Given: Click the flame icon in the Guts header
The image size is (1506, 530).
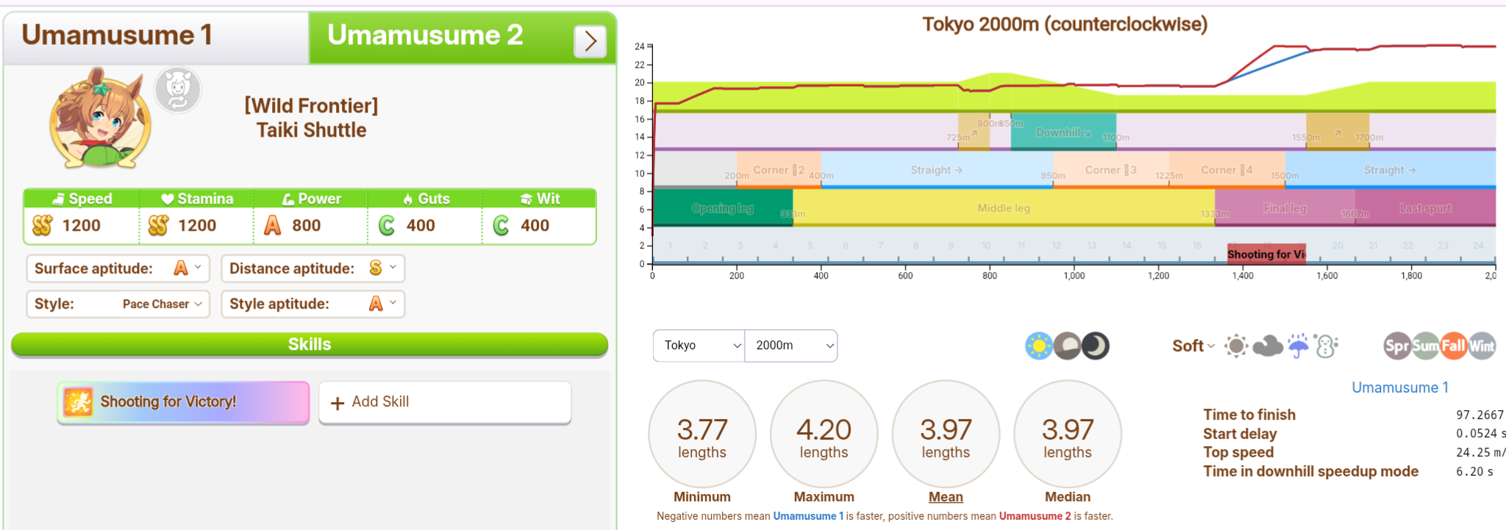Looking at the screenshot, I should coord(408,199).
